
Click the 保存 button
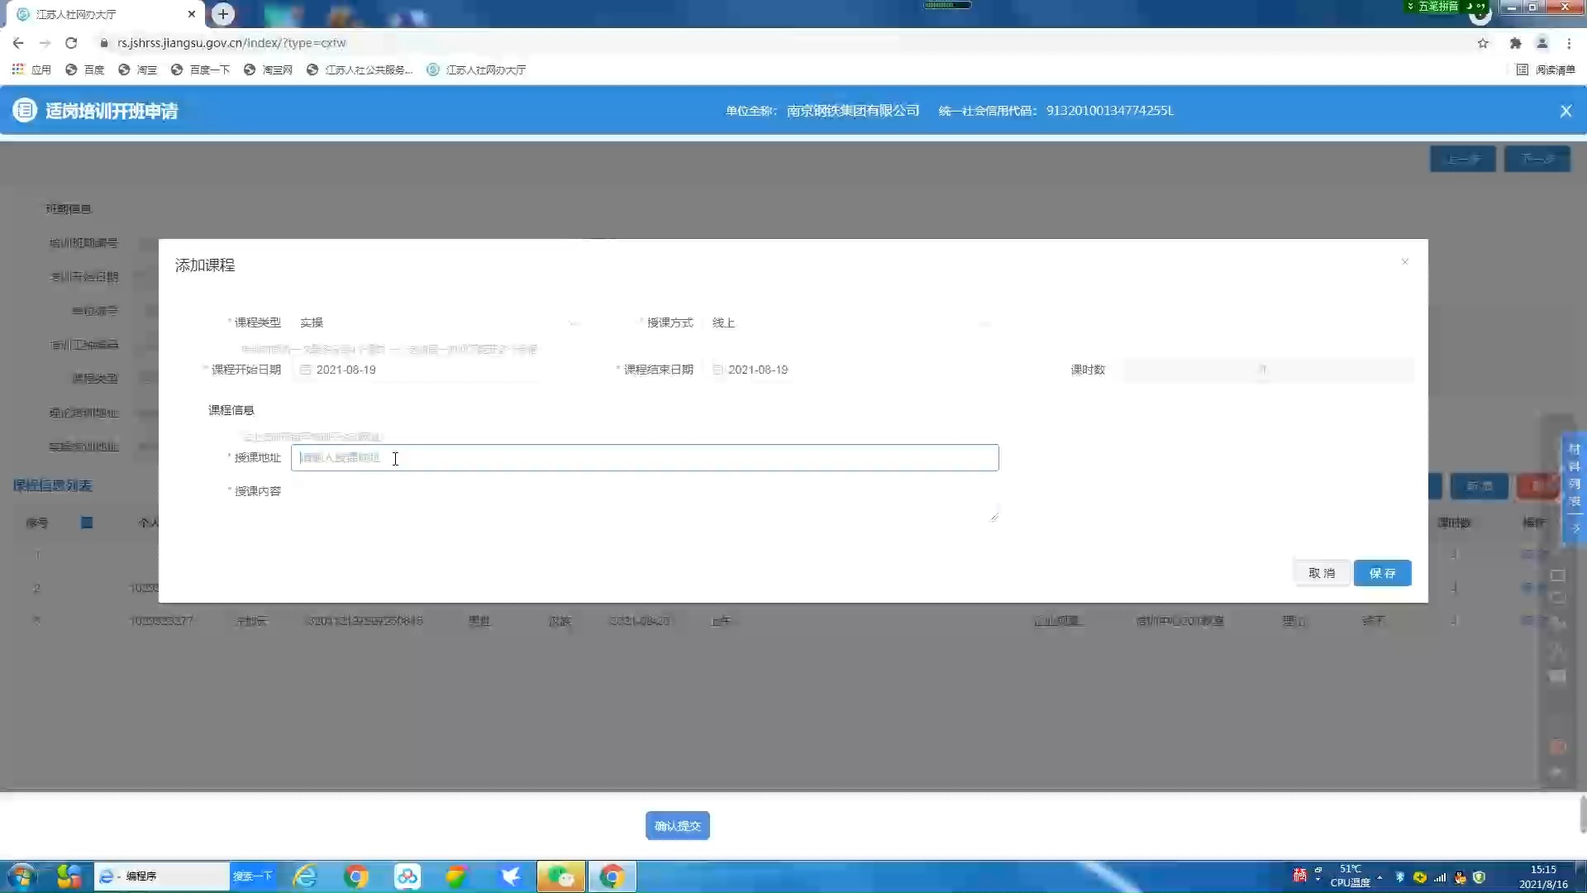tap(1382, 573)
